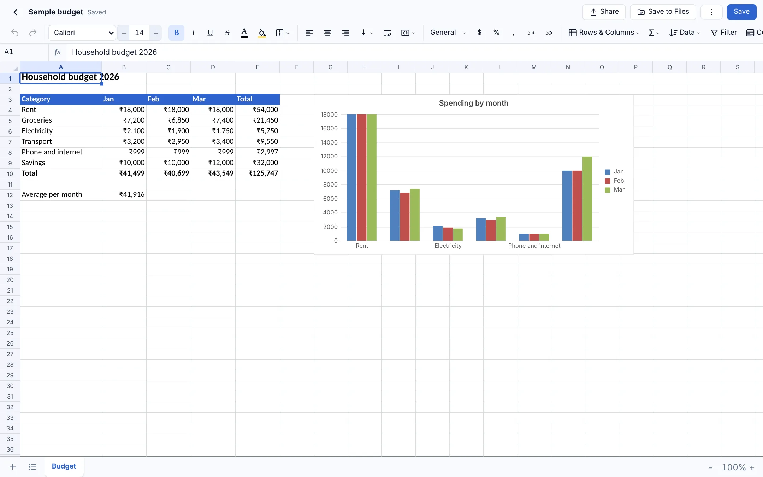Toggle text wrapping
The height and width of the screenshot is (477, 763).
pos(387,33)
